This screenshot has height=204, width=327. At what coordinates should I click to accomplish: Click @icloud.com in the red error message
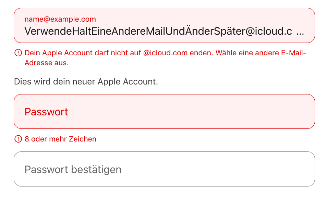point(165,53)
